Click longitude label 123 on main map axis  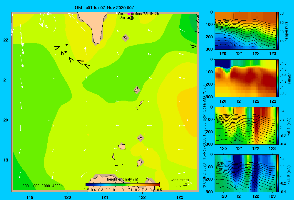click(x=180, y=197)
